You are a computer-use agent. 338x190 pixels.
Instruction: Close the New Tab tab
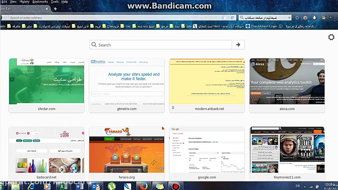point(47,9)
